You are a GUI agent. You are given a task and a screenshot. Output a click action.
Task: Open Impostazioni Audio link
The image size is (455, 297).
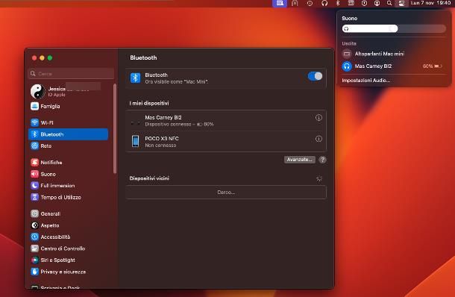[x=366, y=81]
